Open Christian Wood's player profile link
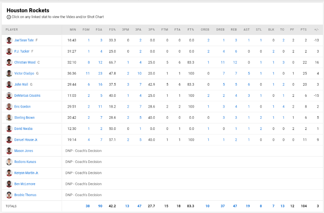The height and width of the screenshot is (213, 324). pos(25,62)
